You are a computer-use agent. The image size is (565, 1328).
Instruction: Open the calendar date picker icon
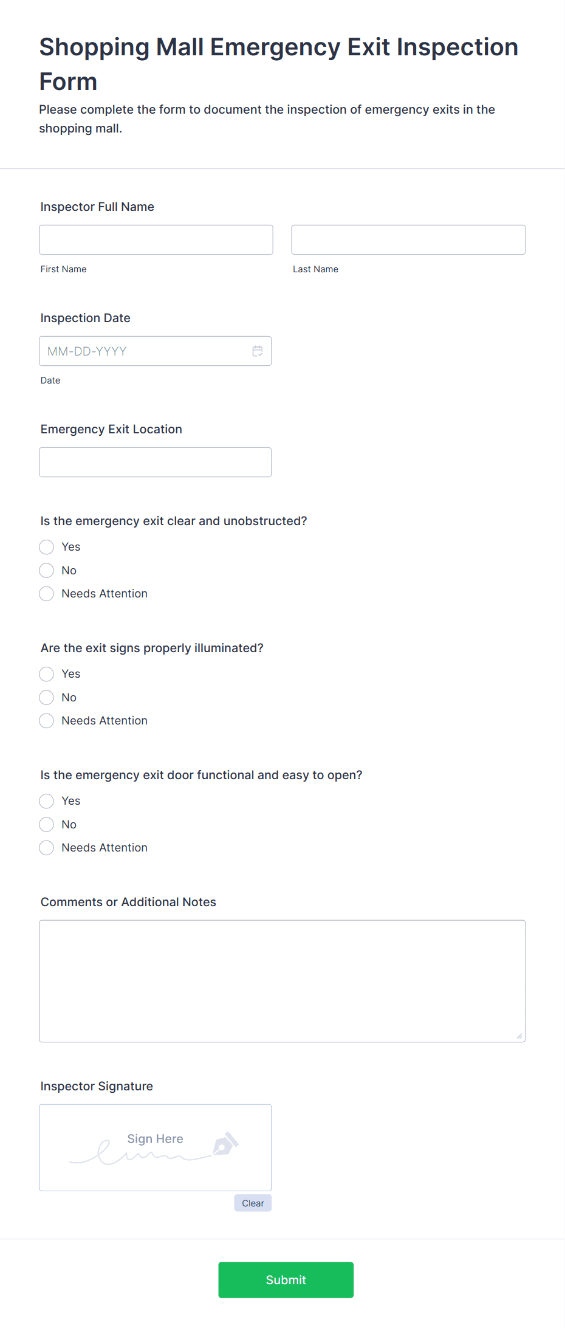click(x=257, y=351)
